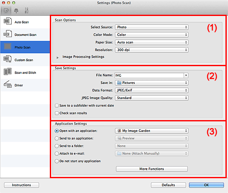228x193 pixels.
Task: Click the Pictures folder icon in Save in
Action: coord(119,83)
